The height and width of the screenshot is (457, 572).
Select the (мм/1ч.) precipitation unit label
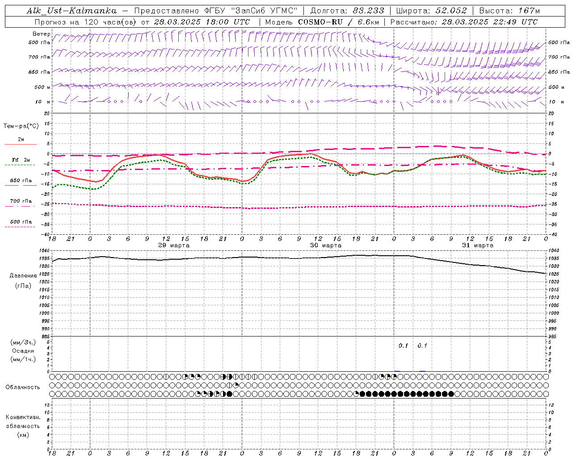[23, 359]
